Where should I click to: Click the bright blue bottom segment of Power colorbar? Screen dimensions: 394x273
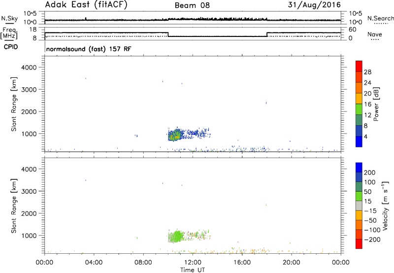[359, 141]
